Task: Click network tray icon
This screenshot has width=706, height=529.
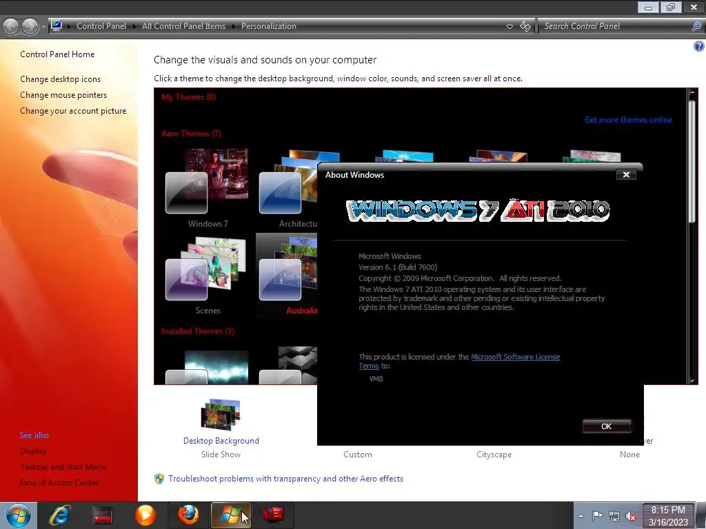Action: tap(614, 516)
